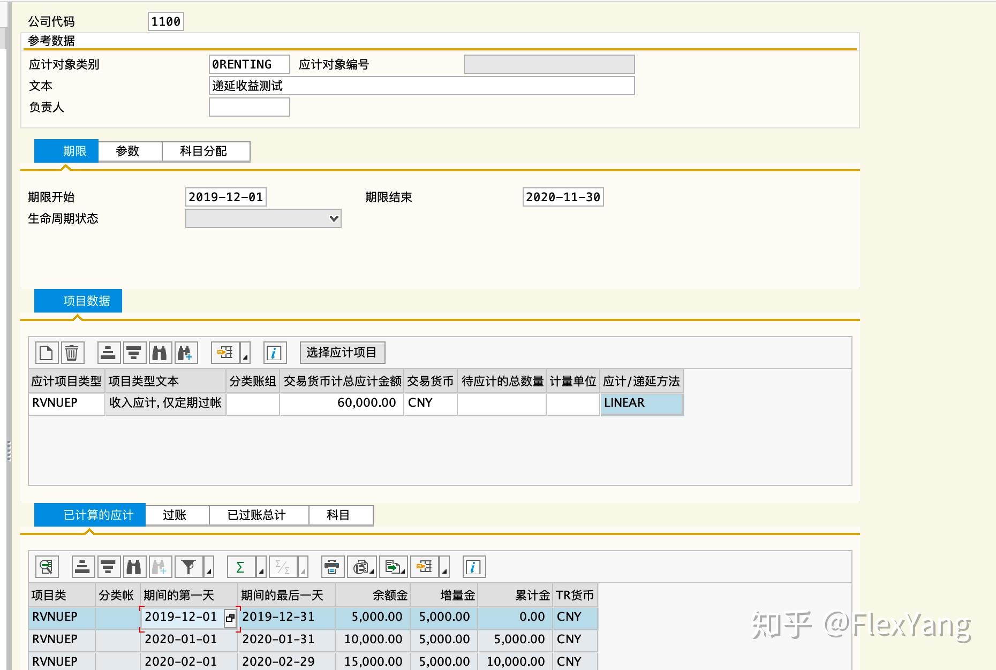Click the 应计对象编号 field
The height and width of the screenshot is (670, 996).
point(549,64)
